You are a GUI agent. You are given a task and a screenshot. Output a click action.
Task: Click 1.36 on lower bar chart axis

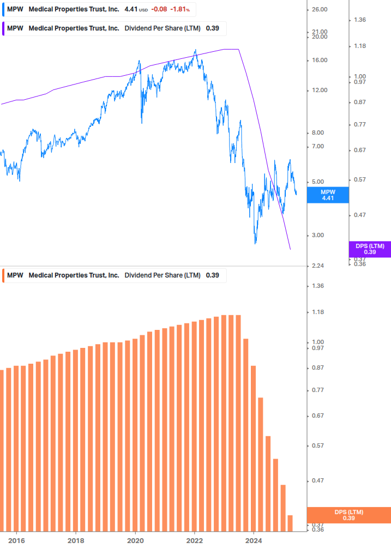point(318,286)
